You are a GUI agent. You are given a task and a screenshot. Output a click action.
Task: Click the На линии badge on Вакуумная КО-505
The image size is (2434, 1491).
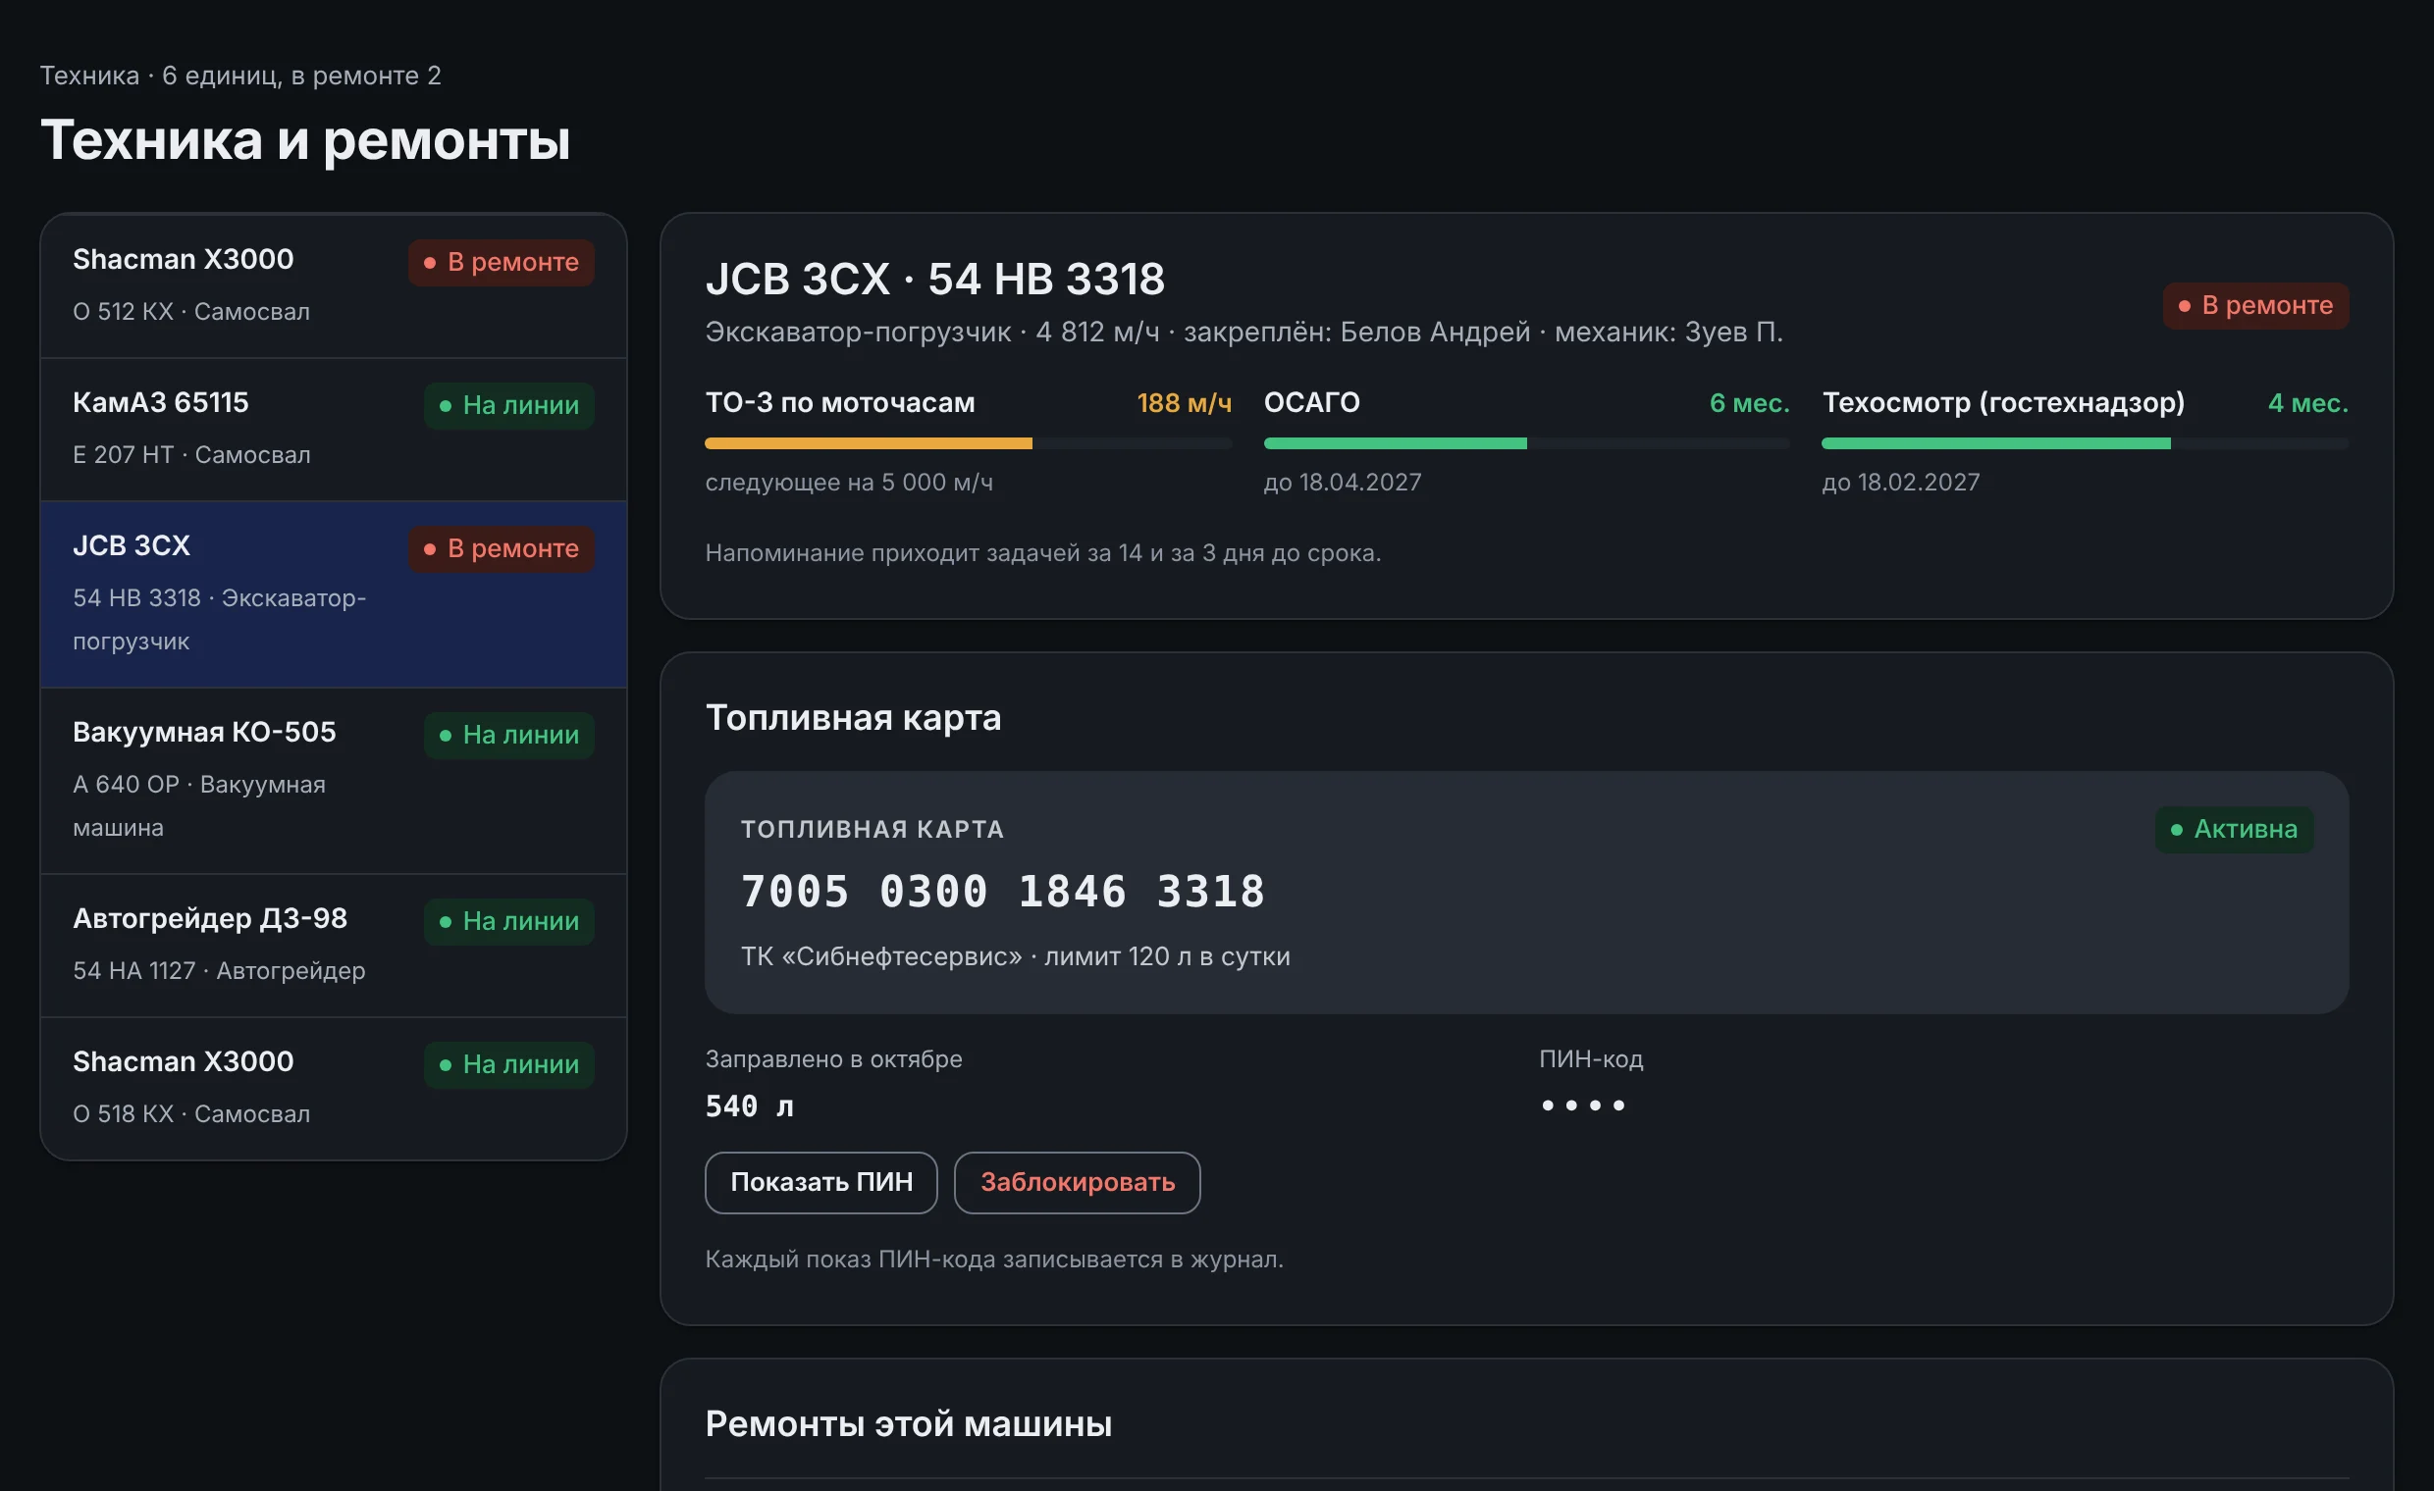[508, 736]
